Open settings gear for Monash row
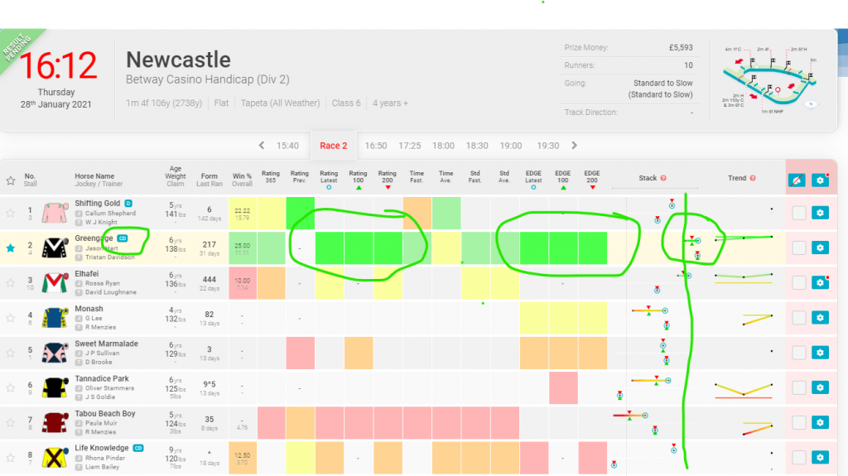Viewport: 848px width, 476px height. click(819, 318)
